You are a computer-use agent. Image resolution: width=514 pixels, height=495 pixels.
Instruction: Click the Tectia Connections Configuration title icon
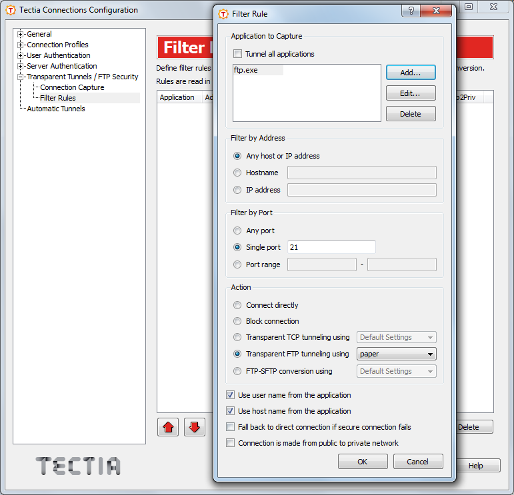pos(11,10)
